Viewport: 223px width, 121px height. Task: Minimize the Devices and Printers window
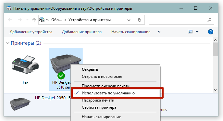(x=181, y=8)
